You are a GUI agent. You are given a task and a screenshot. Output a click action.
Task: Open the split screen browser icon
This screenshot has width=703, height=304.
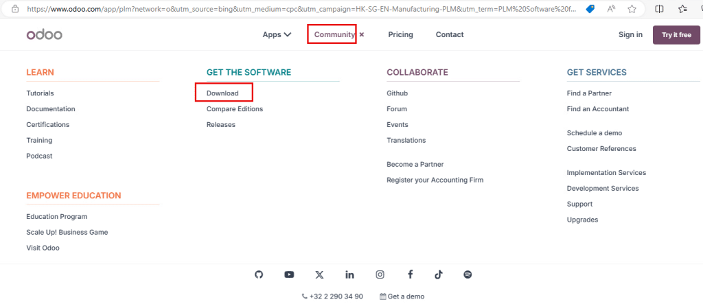(x=659, y=9)
